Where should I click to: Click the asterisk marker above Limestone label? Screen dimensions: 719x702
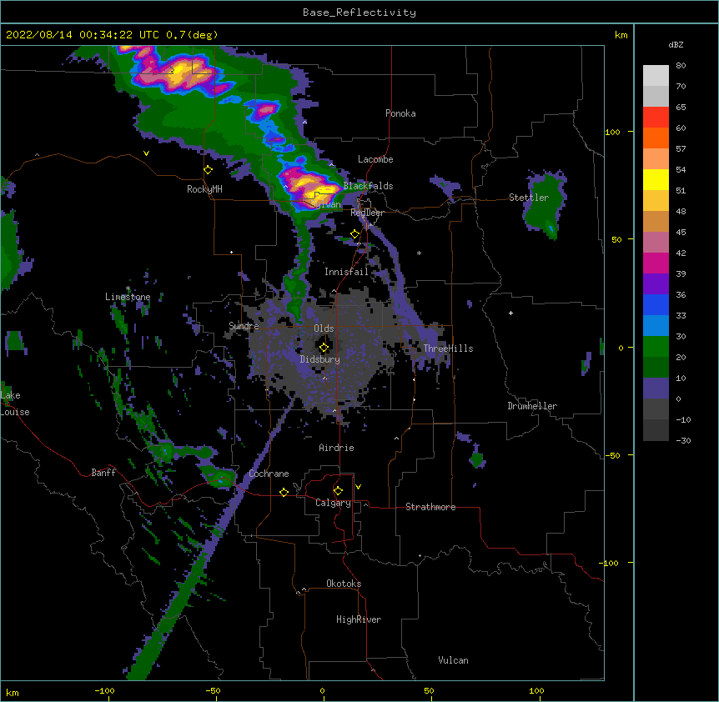(x=128, y=288)
